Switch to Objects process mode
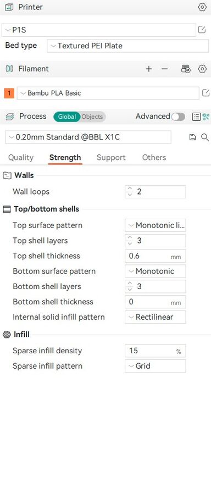211x494 pixels. [92, 116]
